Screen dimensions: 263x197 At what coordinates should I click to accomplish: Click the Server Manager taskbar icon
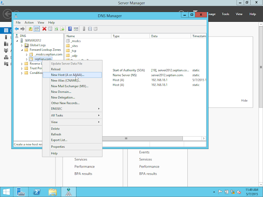pos(21,192)
